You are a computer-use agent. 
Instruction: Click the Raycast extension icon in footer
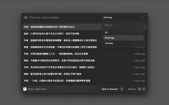click(25, 89)
